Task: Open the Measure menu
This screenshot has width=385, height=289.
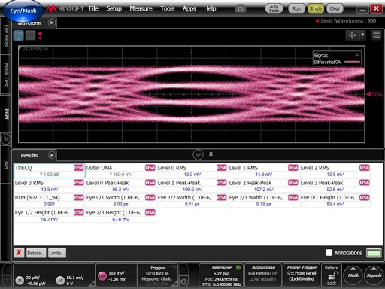Action: coord(141,8)
